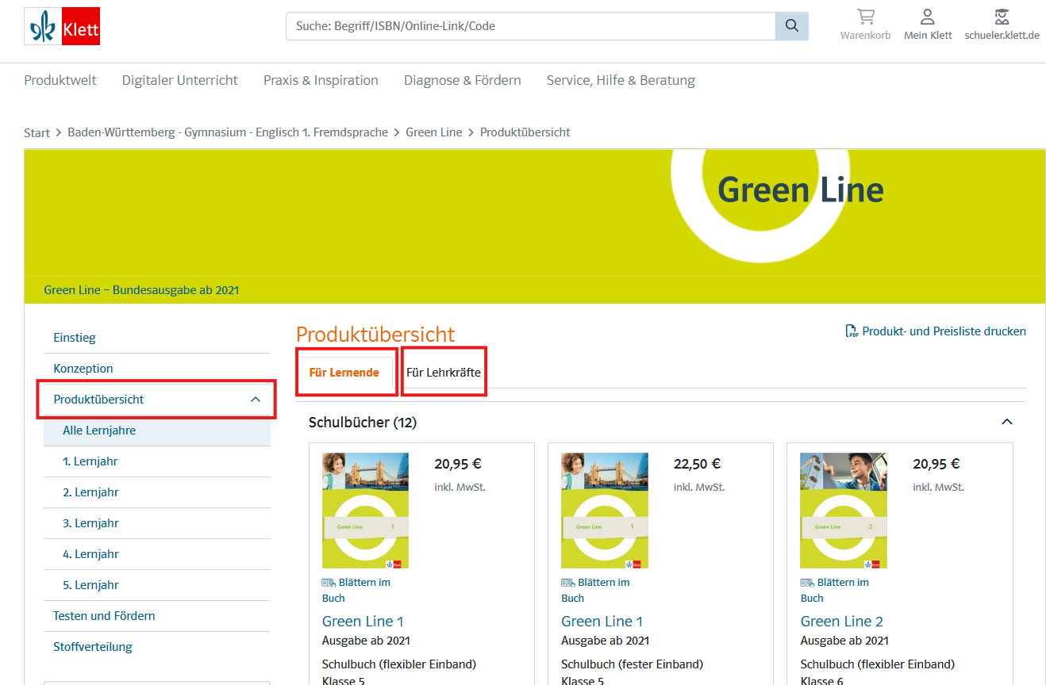
Task: Select 3. Lernjahr filter
Action: (157, 523)
